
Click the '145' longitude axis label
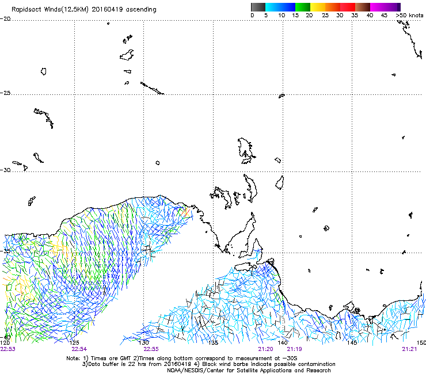pyautogui.click(x=352, y=343)
